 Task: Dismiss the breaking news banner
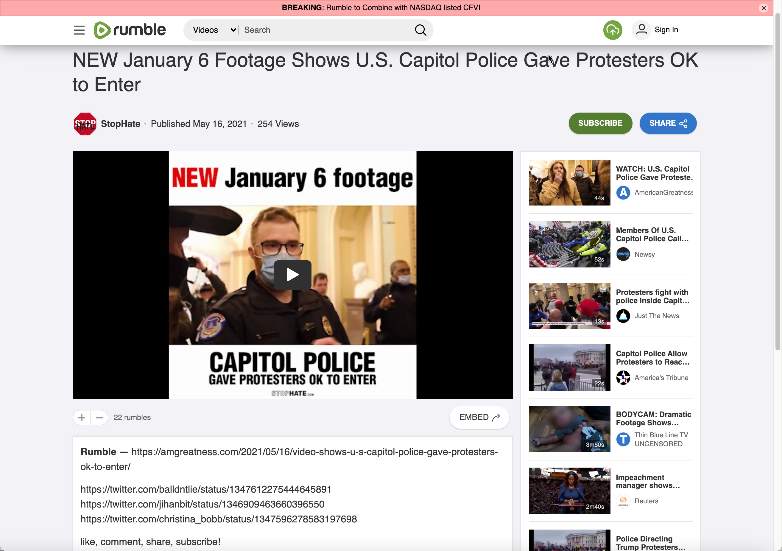coord(764,8)
